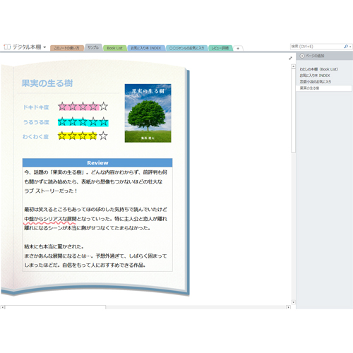Click the horizontal scrollbar right arrow
Screen dimensions: 353x353
pos(288,307)
